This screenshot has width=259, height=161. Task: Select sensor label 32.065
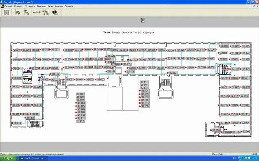(x=127, y=64)
